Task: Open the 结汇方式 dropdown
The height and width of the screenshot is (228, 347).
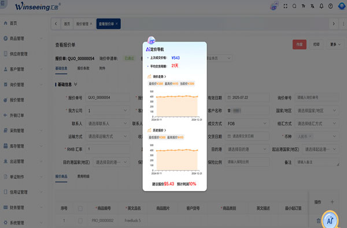Action: point(317,124)
